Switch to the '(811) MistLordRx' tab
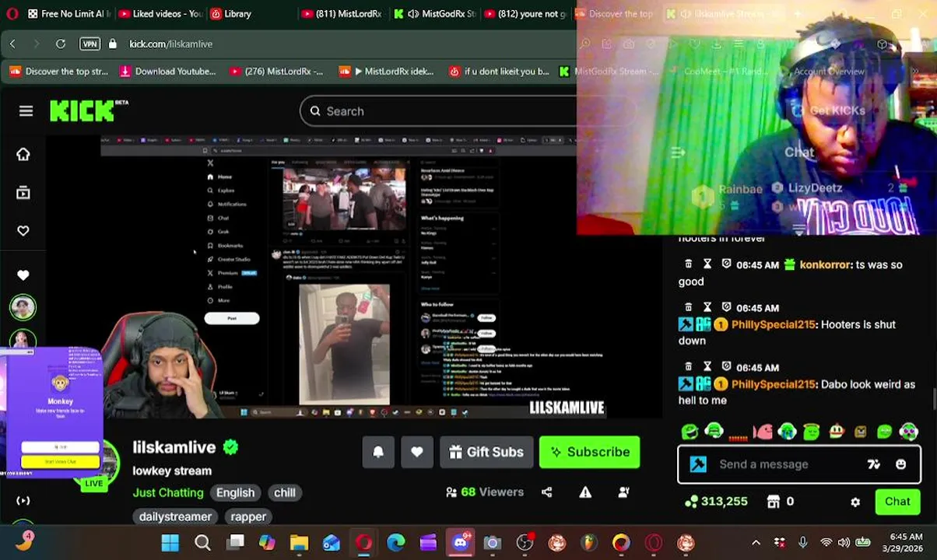The image size is (937, 560). click(x=341, y=13)
